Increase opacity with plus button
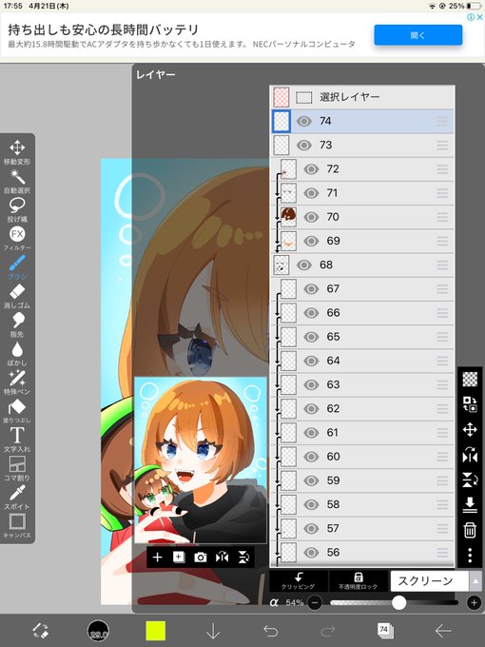The width and height of the screenshot is (485, 647). [474, 603]
